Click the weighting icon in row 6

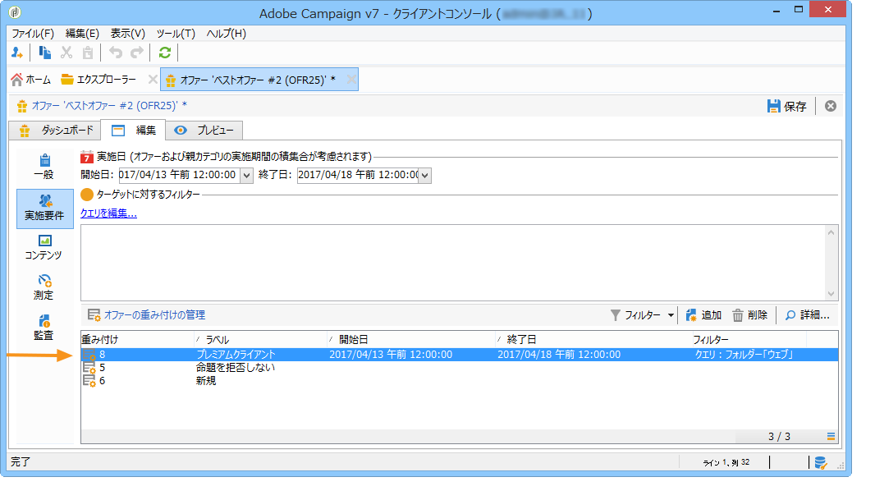tap(89, 381)
